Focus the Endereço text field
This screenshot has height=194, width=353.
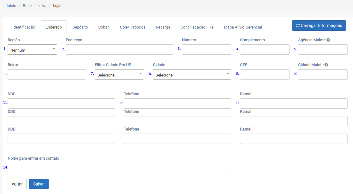(119, 49)
